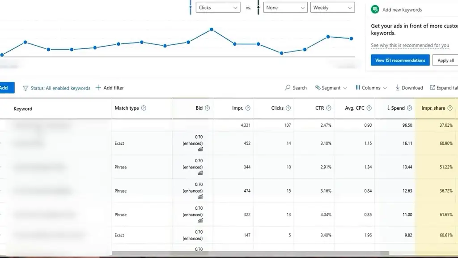Sort by Match type column header

(127, 108)
